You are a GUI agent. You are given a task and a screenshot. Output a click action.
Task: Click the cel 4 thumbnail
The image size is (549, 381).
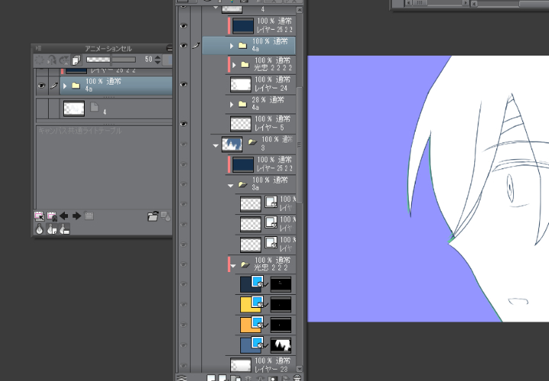point(74,108)
